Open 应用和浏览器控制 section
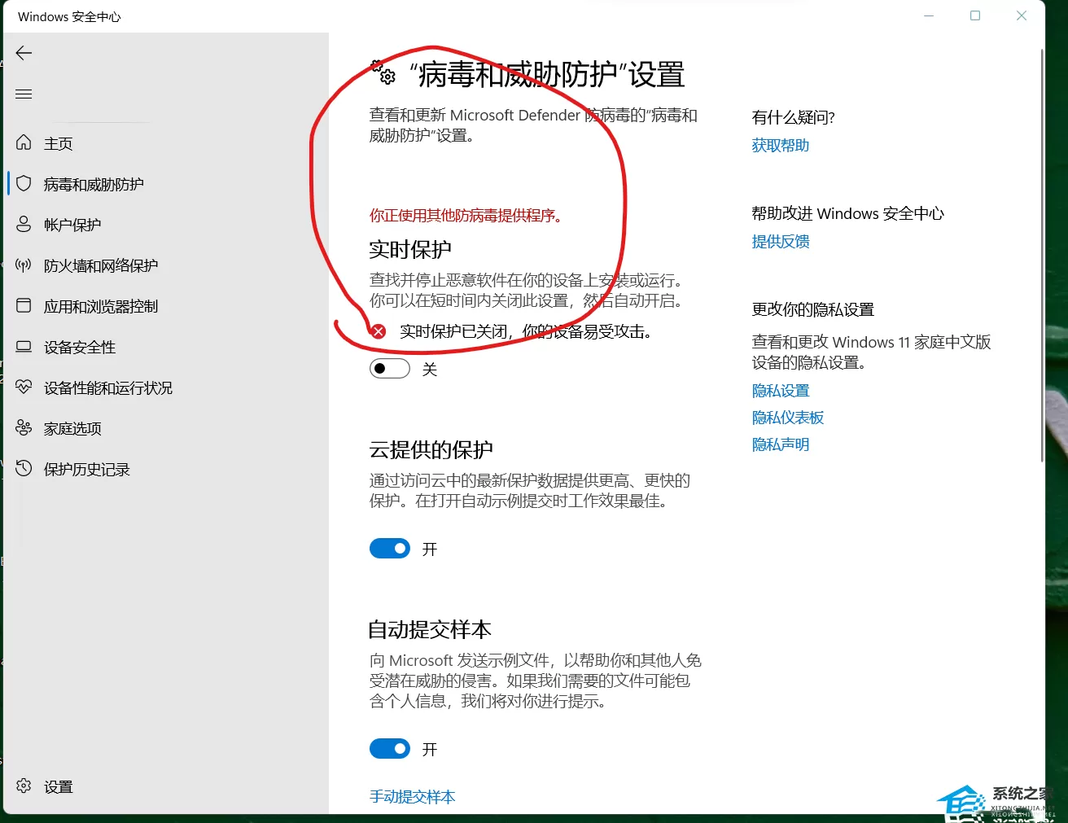 pyautogui.click(x=101, y=306)
